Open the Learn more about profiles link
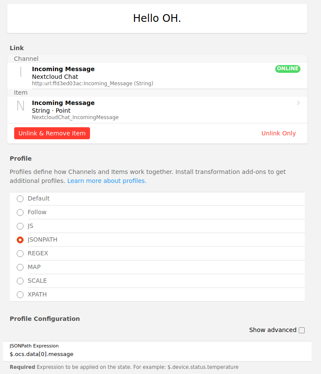This screenshot has height=374, width=321. [107, 181]
